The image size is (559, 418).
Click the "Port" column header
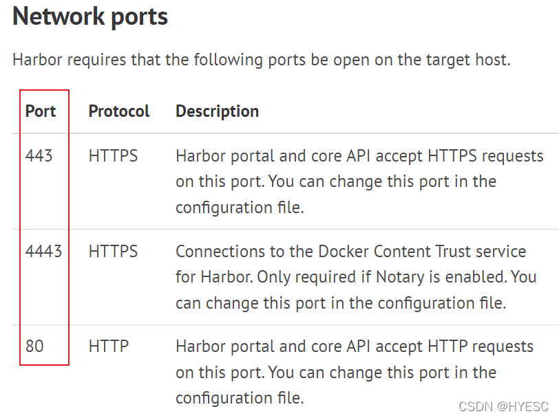click(41, 111)
